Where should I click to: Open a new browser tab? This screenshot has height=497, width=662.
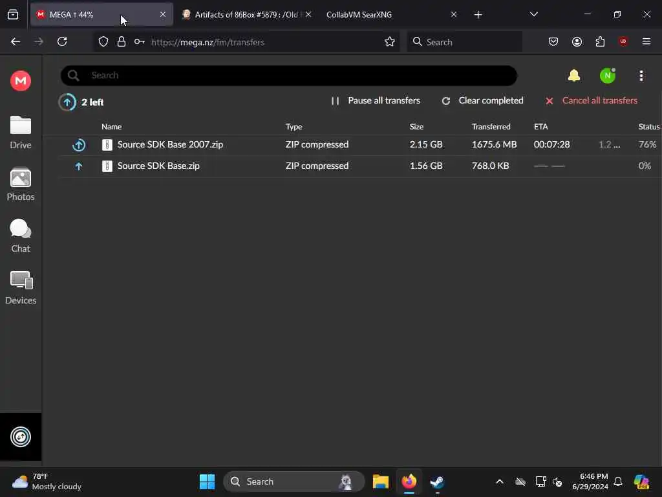point(478,15)
